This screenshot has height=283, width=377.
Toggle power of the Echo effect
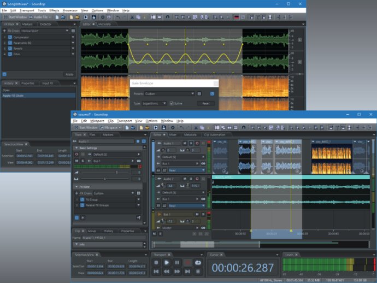coord(10,54)
